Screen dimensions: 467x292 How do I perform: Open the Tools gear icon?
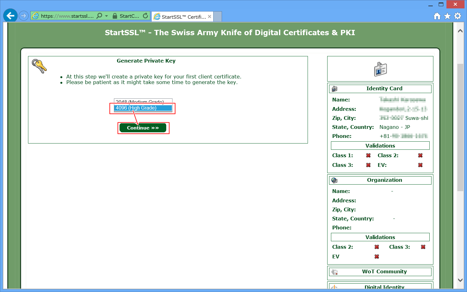pos(458,16)
